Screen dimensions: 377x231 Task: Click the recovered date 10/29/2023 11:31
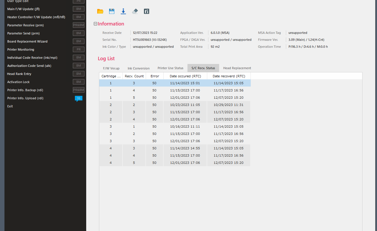click(x=228, y=105)
